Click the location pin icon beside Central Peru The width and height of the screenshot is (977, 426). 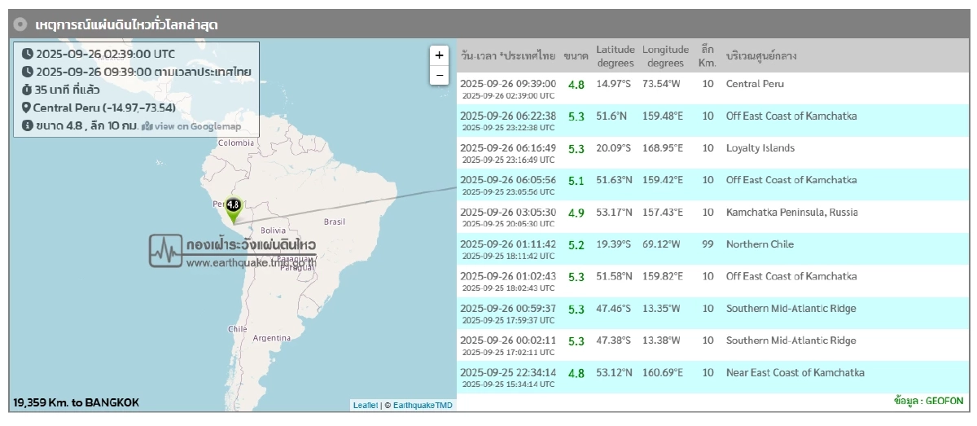pos(26,108)
